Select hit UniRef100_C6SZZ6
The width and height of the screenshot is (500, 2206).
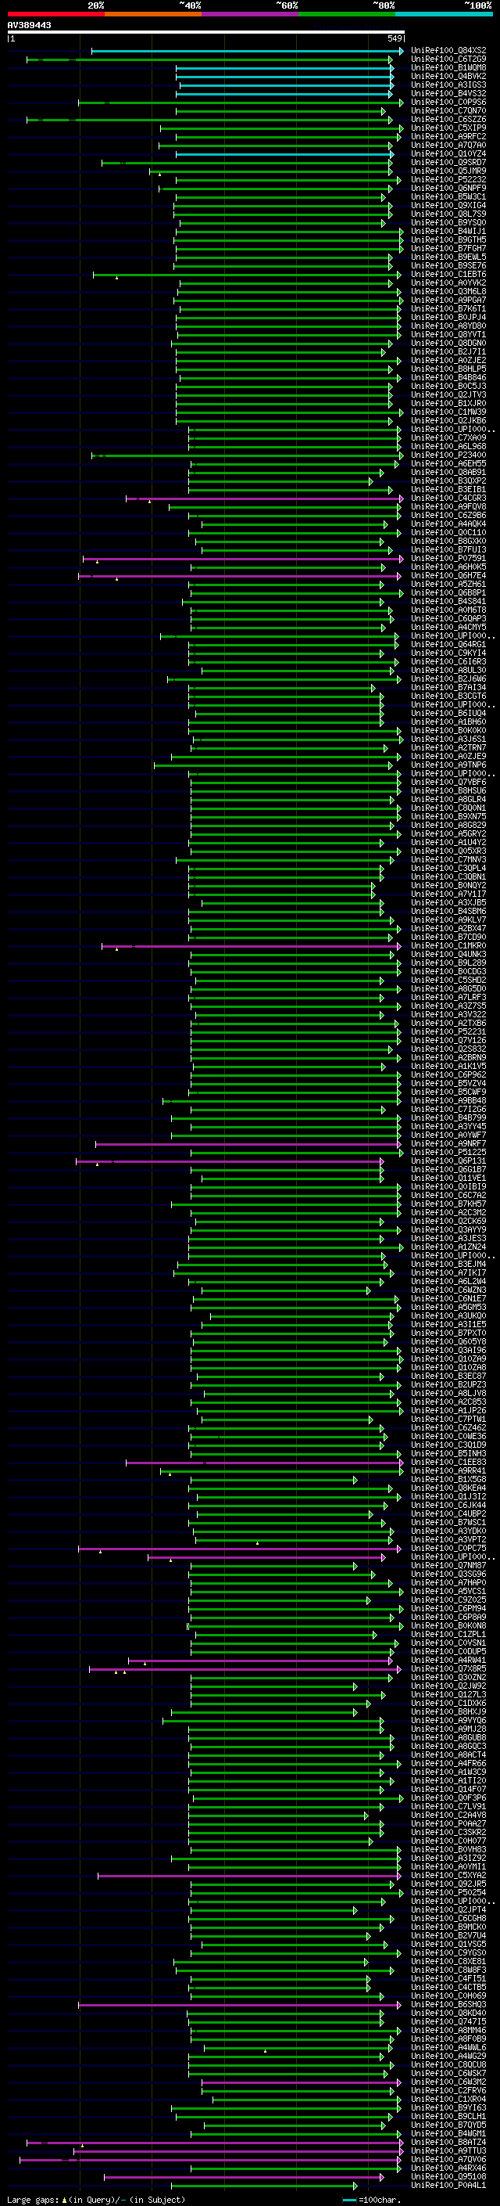(x=448, y=120)
